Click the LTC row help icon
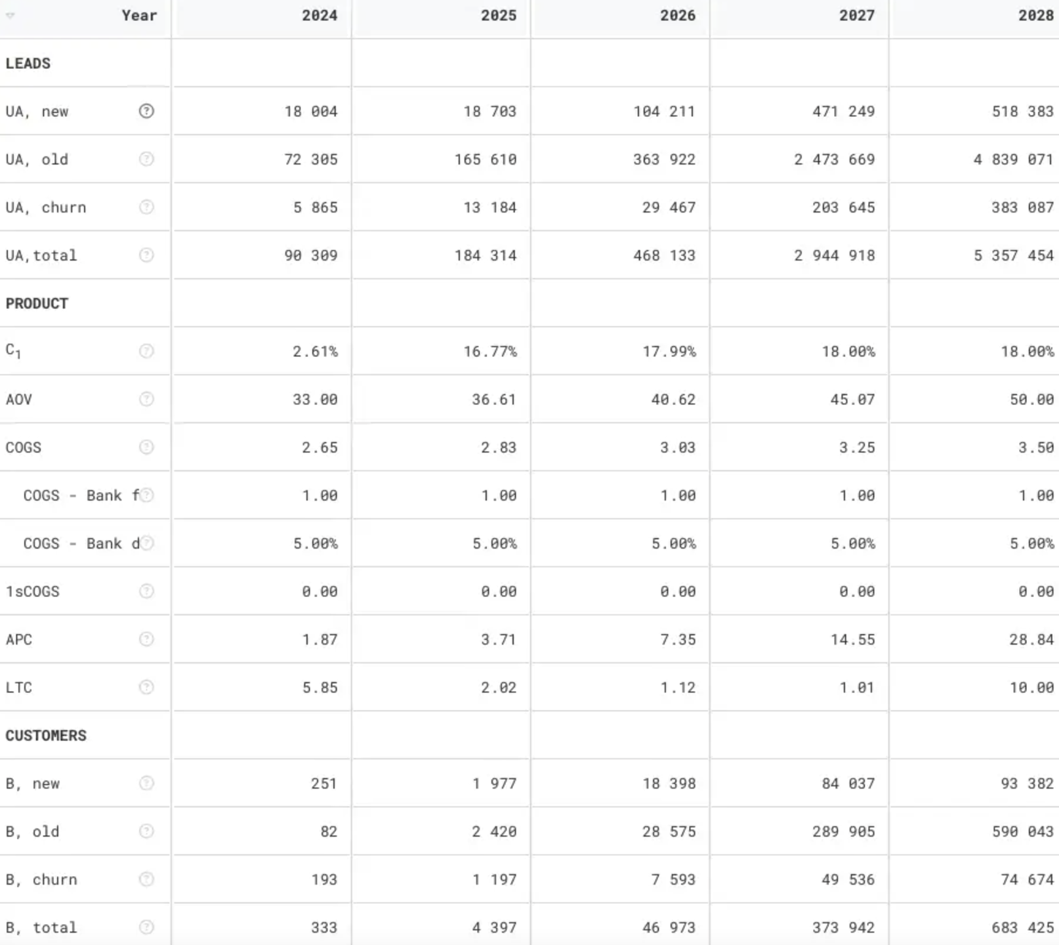Viewport: 1059px width, 945px height. click(146, 687)
